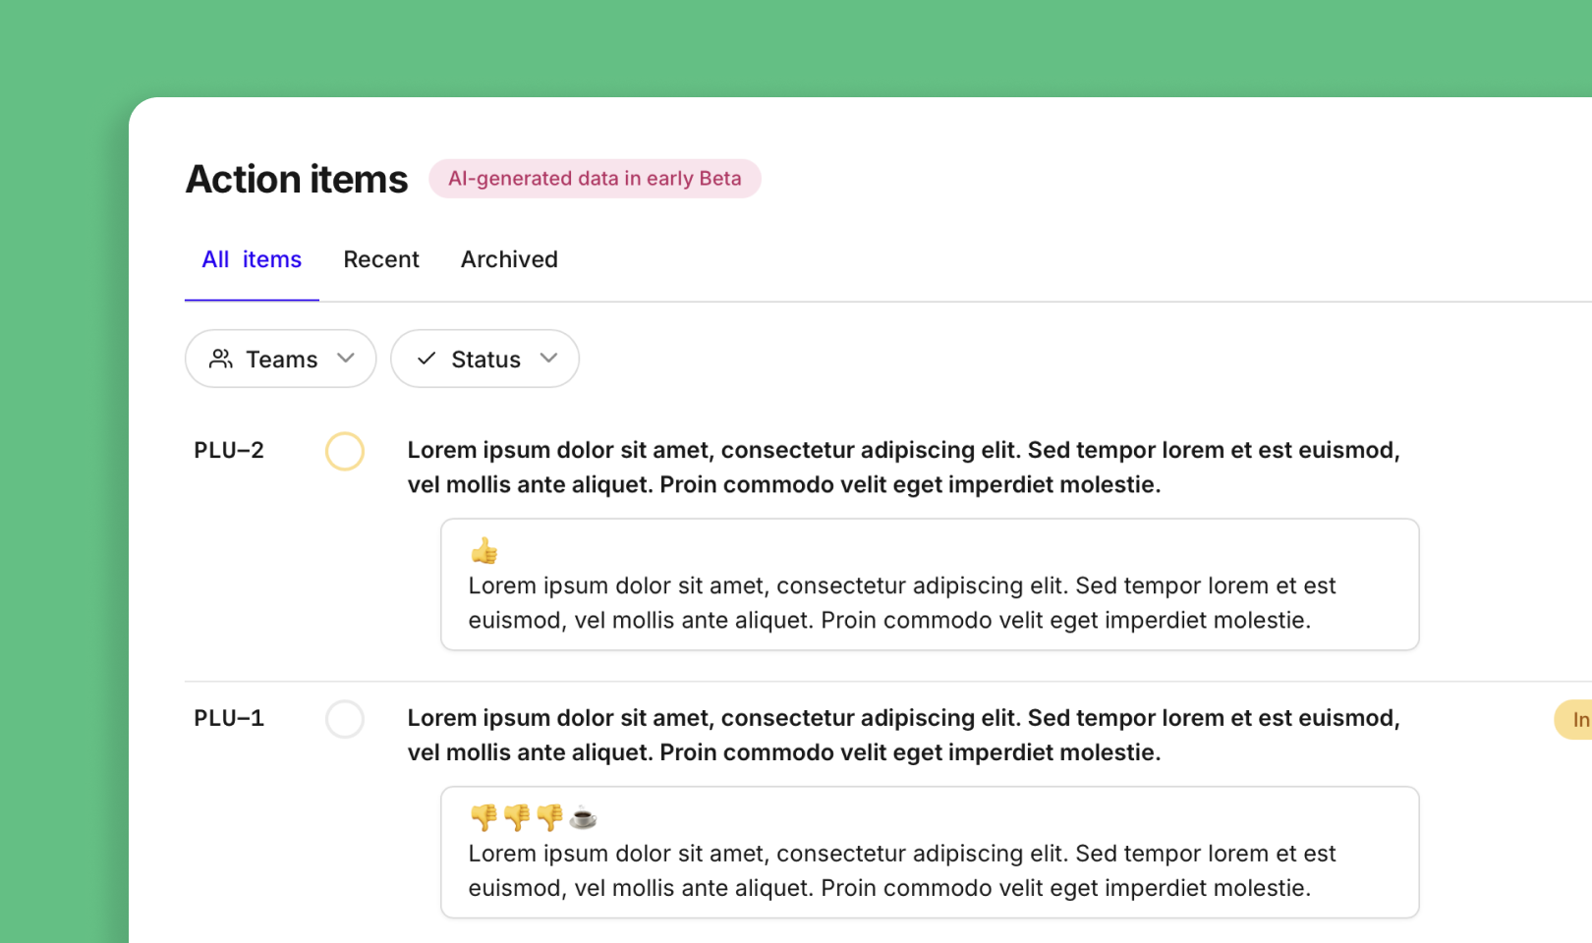Open the Teams filter
The image size is (1592, 943).
pos(281,359)
